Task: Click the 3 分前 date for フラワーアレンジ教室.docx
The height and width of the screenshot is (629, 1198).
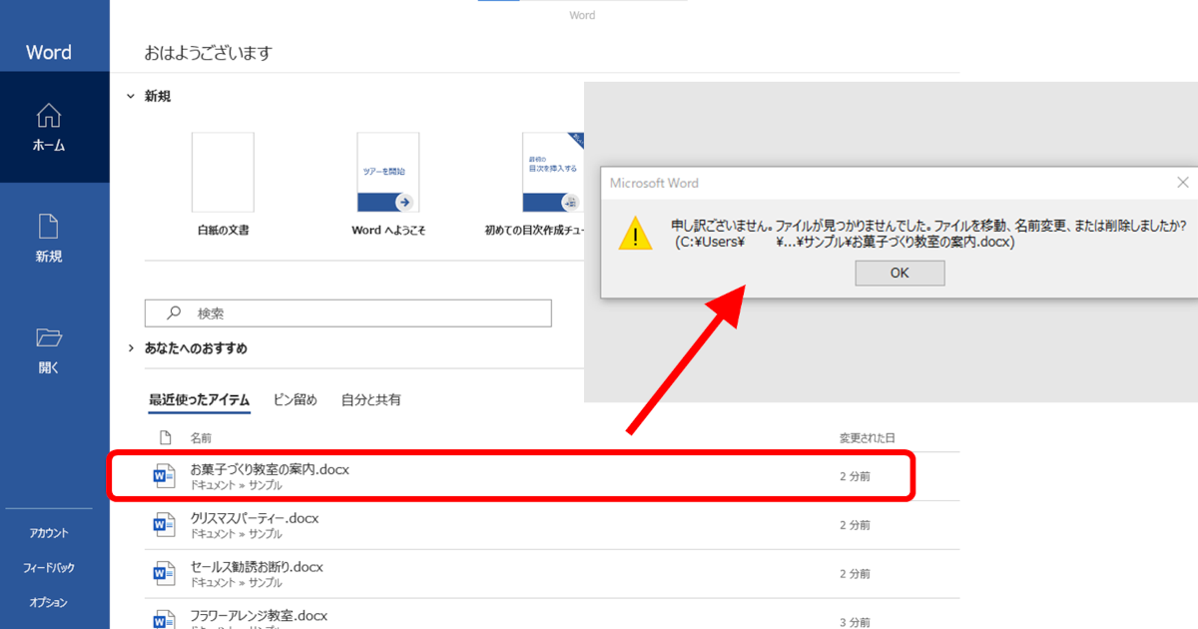Action: 855,621
